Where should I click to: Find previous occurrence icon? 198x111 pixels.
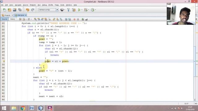click(39, 19)
